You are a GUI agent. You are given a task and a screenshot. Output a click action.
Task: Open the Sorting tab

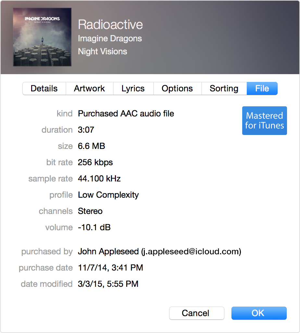coord(224,88)
